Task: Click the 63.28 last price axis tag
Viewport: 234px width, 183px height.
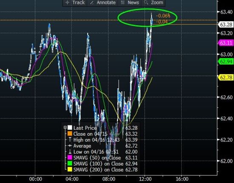Action: click(226, 24)
